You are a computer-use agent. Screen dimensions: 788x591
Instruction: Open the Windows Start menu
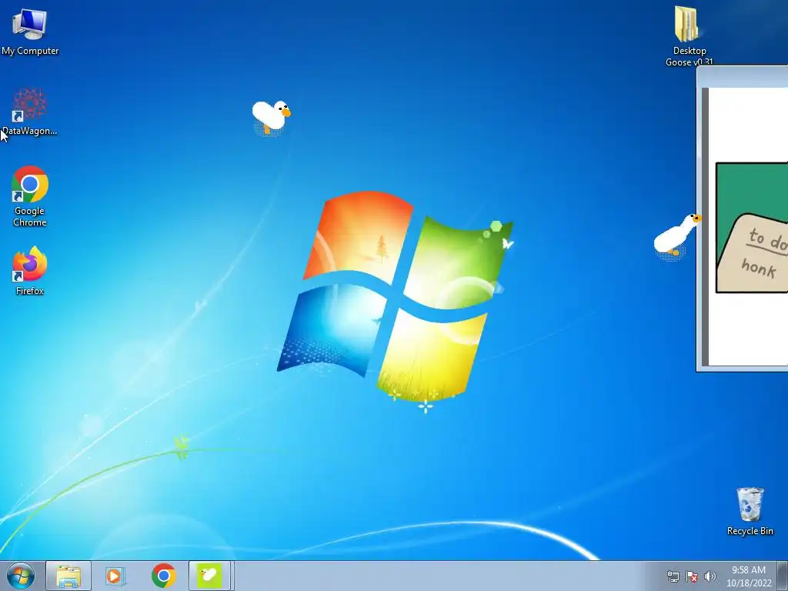click(21, 576)
